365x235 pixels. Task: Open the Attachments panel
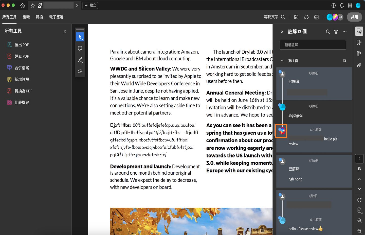(359, 65)
